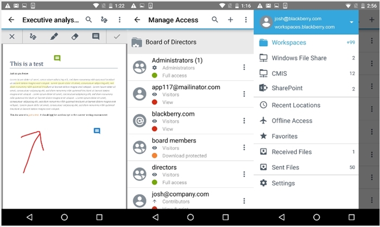The width and height of the screenshot is (380, 227).
Task: Open Workspaces in the navigation drawer
Action: (289, 42)
